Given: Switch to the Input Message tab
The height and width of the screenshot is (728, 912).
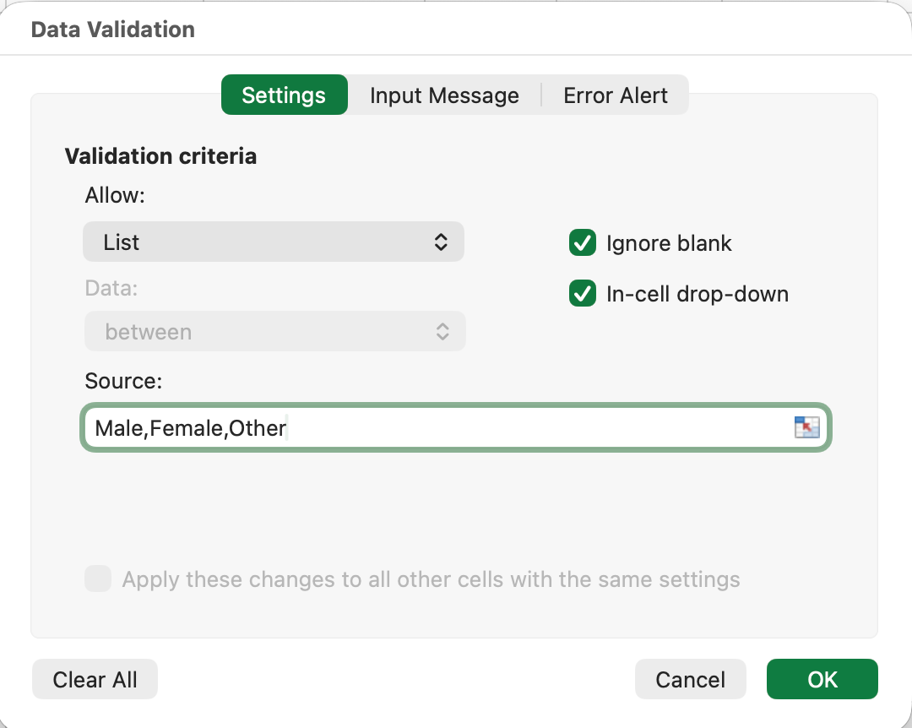Looking at the screenshot, I should pyautogui.click(x=444, y=95).
